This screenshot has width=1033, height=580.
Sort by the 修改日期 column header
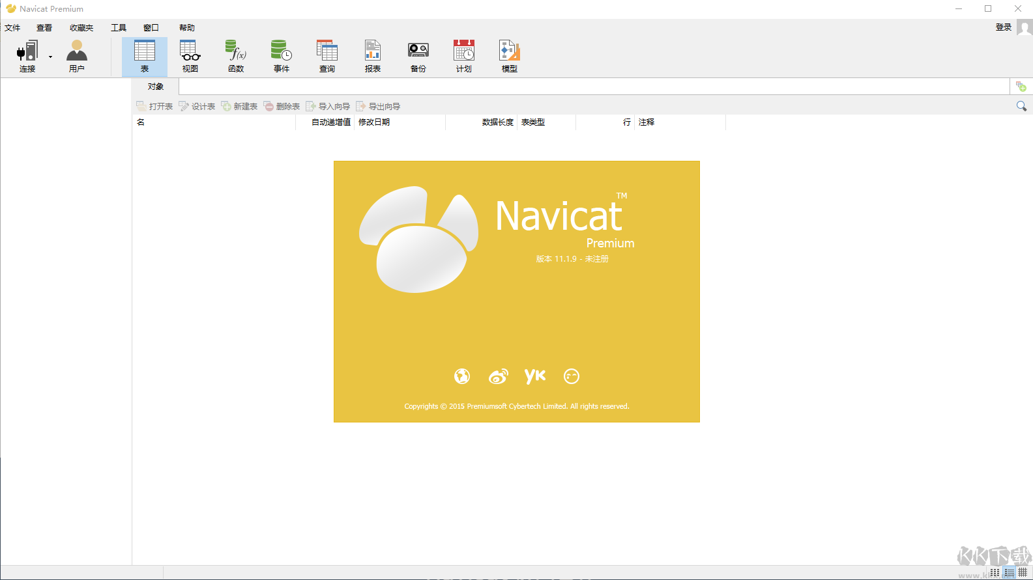pyautogui.click(x=400, y=122)
